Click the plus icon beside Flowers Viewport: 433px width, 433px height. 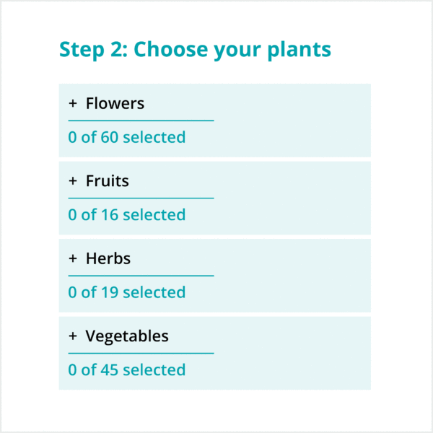pyautogui.click(x=73, y=104)
